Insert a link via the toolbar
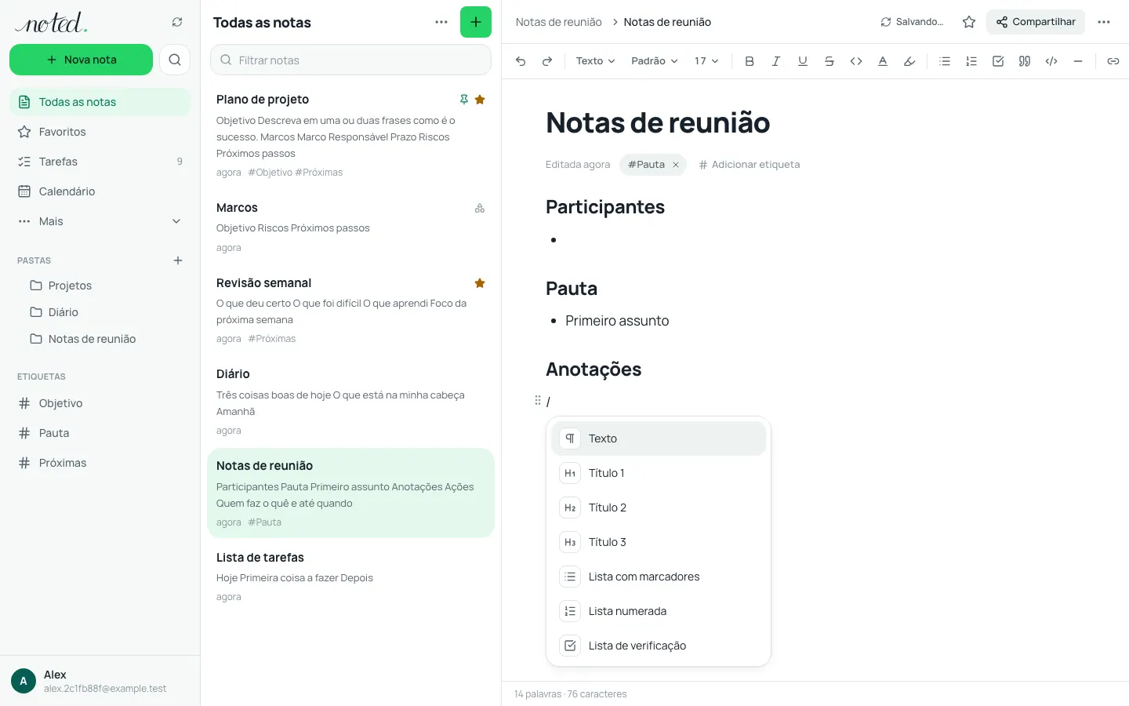Image resolution: width=1129 pixels, height=706 pixels. click(x=1113, y=61)
